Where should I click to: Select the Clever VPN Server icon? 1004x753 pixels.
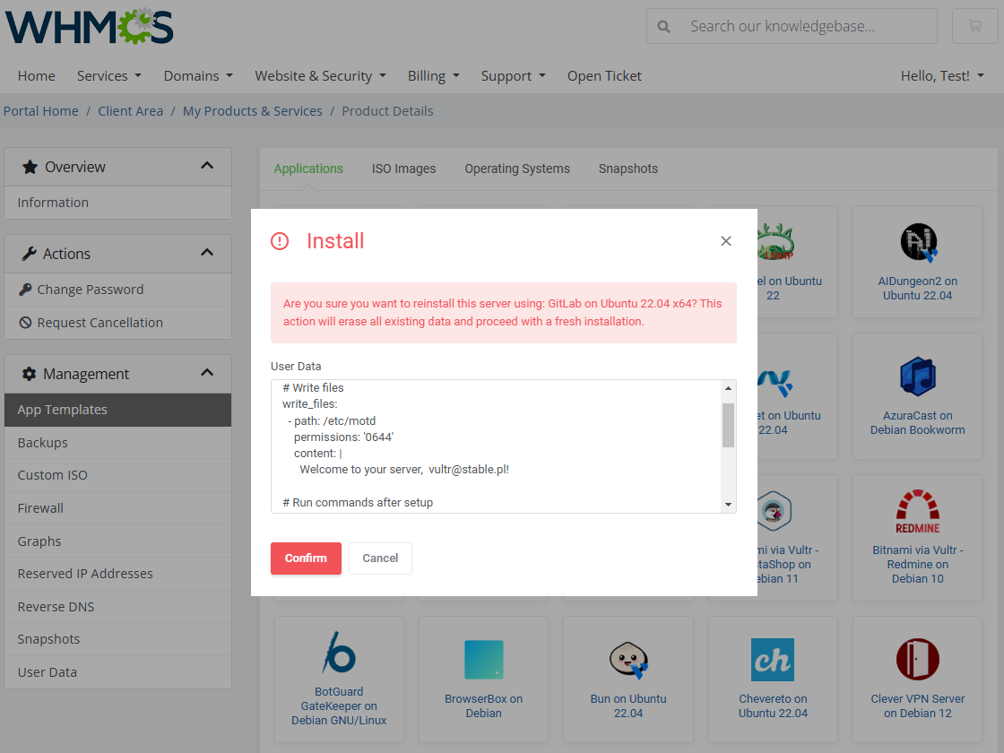point(918,660)
